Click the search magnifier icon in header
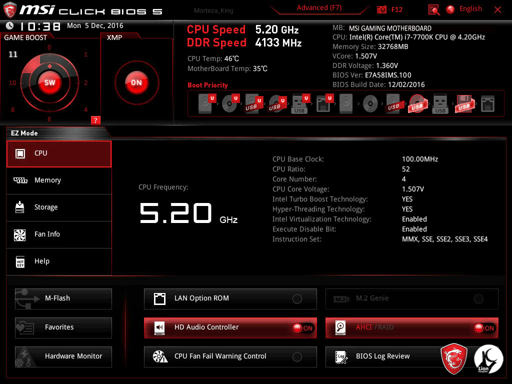This screenshot has width=512, height=384. click(433, 9)
